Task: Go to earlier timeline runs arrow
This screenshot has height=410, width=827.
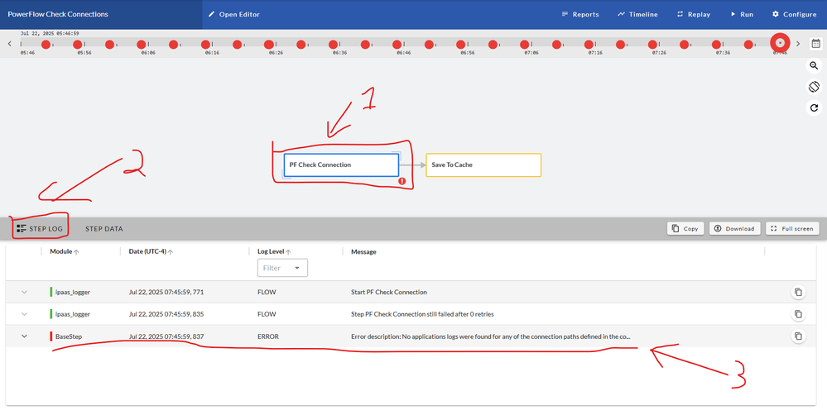Action: click(9, 44)
